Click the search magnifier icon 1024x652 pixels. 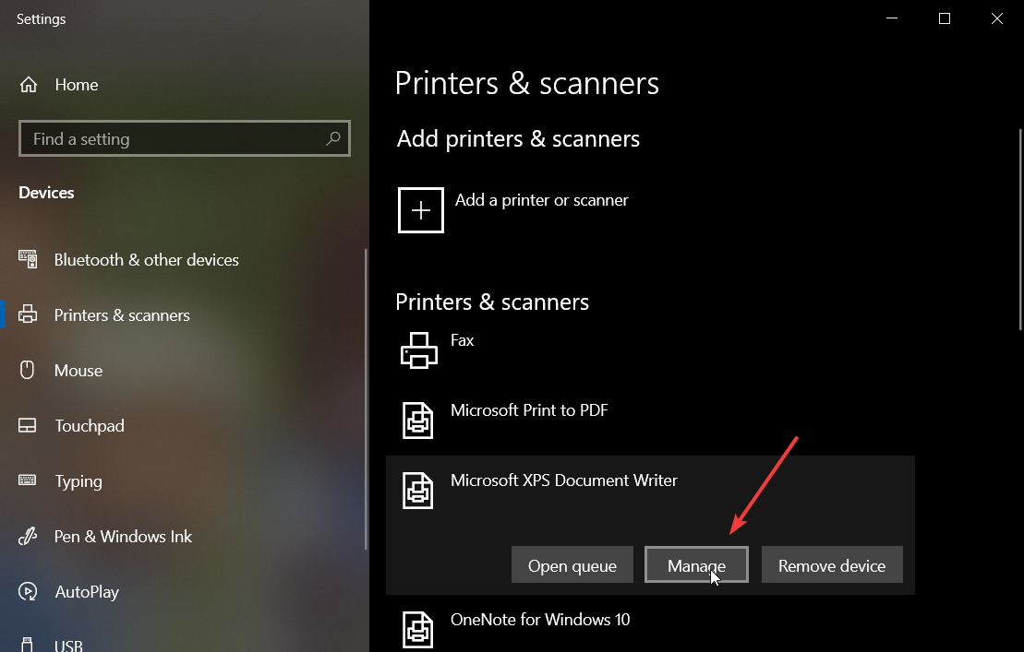[x=333, y=138]
